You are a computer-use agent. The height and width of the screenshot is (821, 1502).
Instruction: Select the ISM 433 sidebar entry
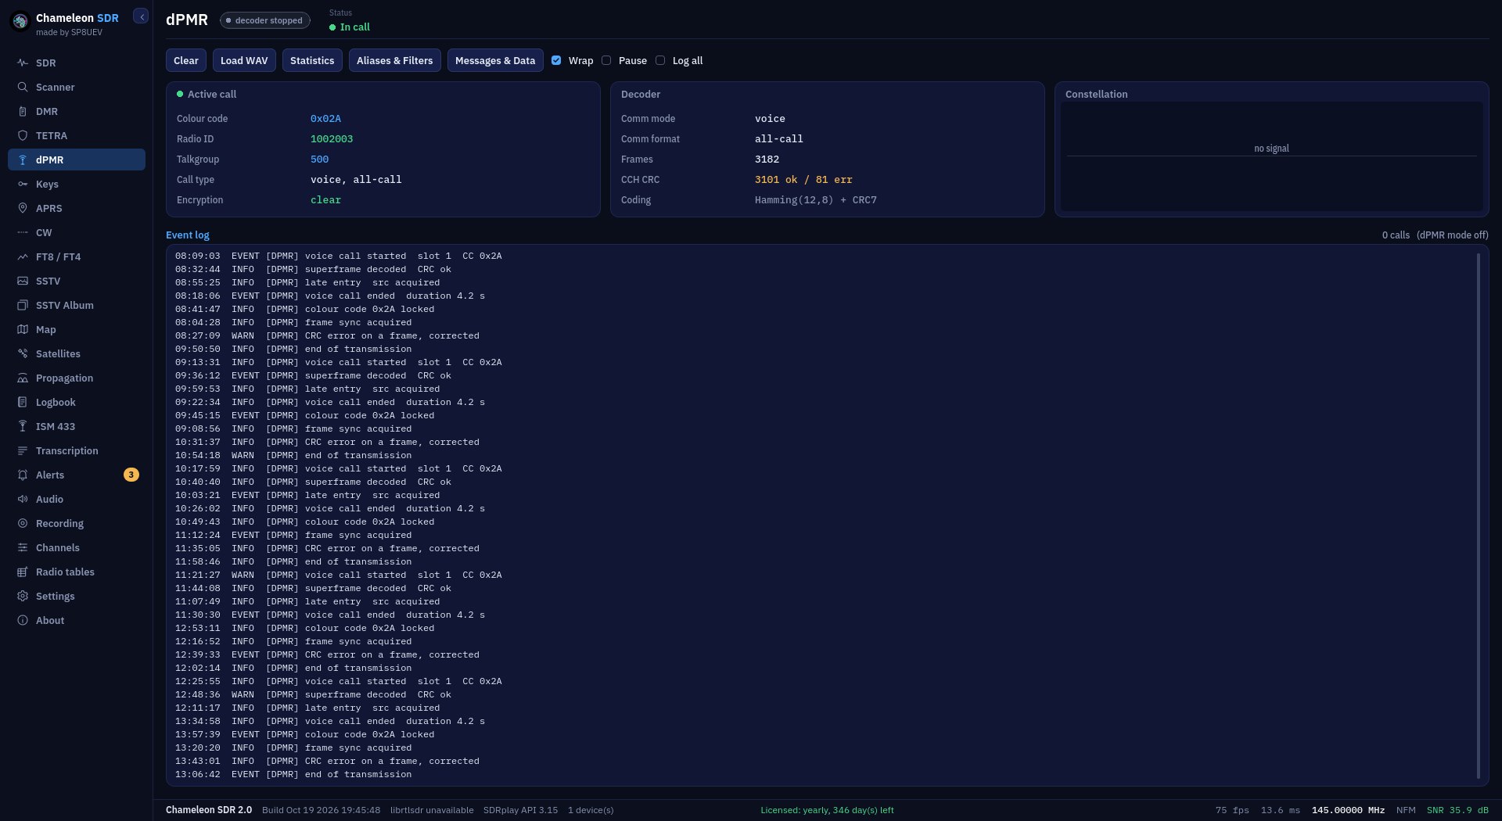tap(77, 426)
